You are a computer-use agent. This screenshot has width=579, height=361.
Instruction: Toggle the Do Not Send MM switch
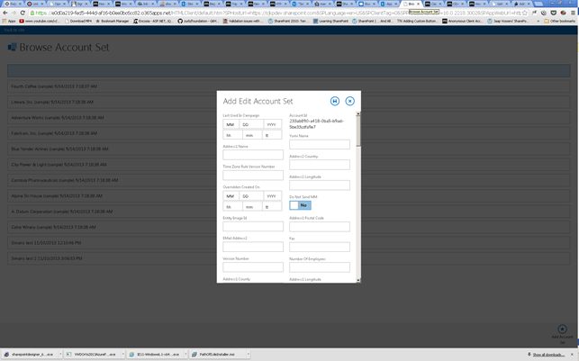[300, 205]
